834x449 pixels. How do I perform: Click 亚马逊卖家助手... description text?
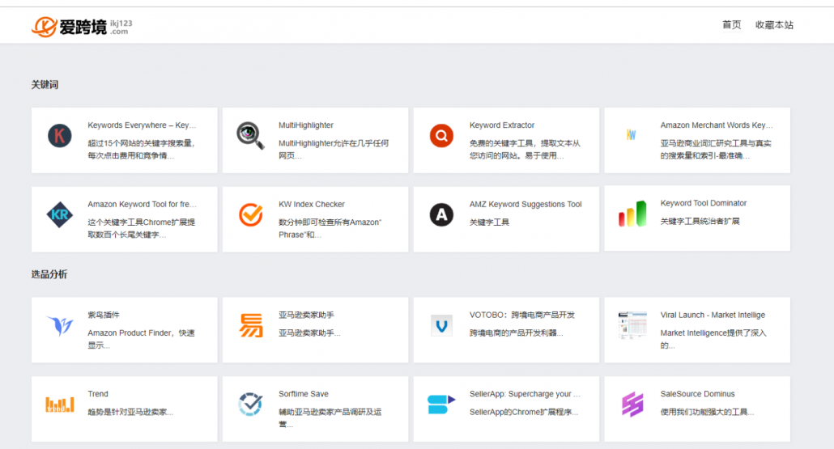309,333
